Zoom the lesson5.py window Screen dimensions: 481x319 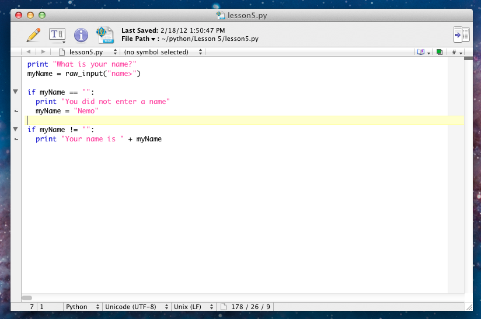tap(42, 15)
